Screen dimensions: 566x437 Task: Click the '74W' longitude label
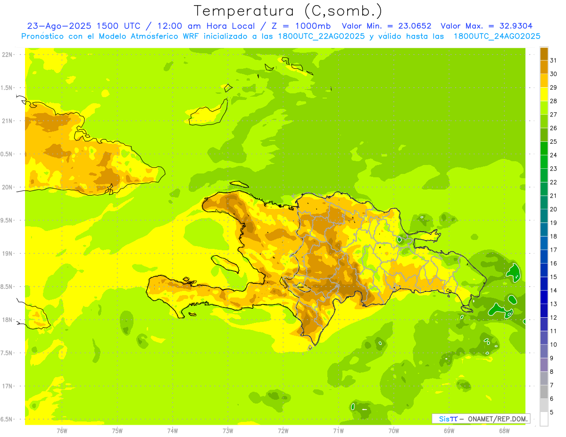pos(173,430)
